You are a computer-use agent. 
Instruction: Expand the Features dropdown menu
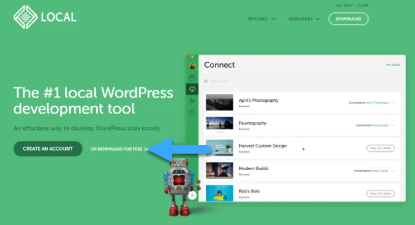coord(261,19)
